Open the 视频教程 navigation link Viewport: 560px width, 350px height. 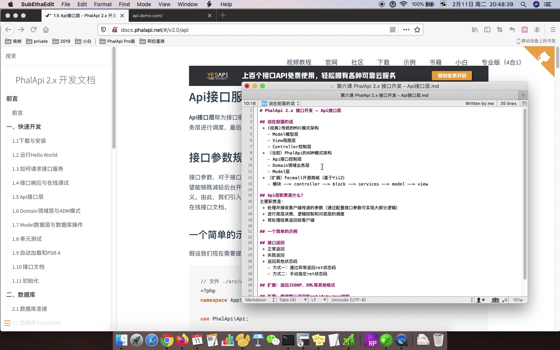[299, 62]
